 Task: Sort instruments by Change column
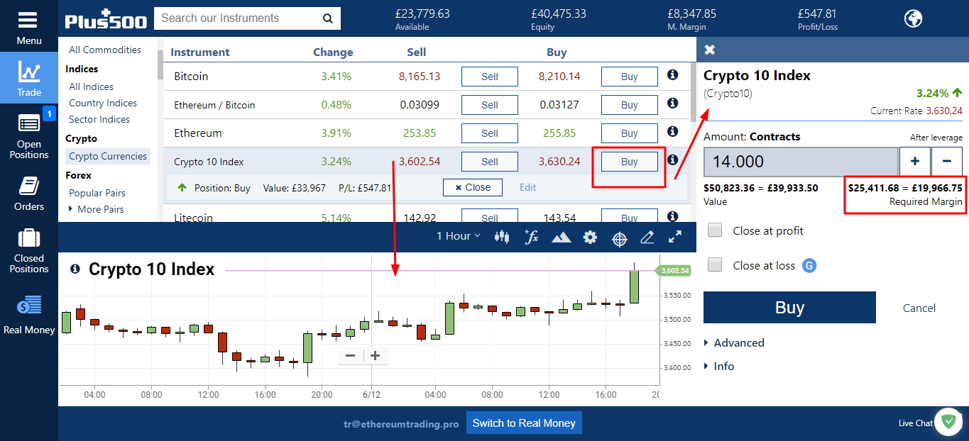(x=333, y=52)
